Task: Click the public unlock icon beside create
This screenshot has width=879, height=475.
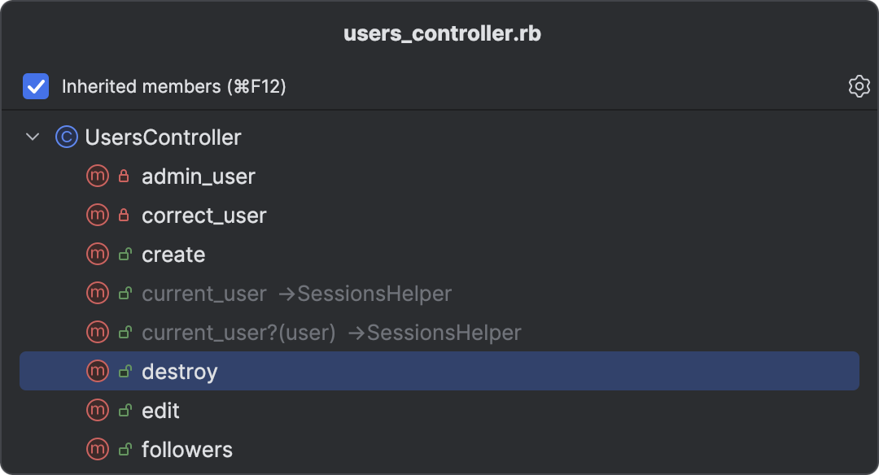Action: pyautogui.click(x=125, y=255)
